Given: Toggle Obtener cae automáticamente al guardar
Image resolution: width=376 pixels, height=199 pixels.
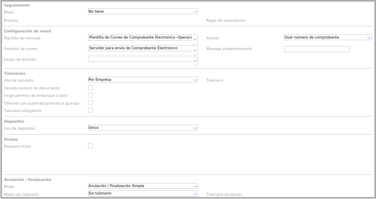Looking at the screenshot, I should [x=91, y=103].
